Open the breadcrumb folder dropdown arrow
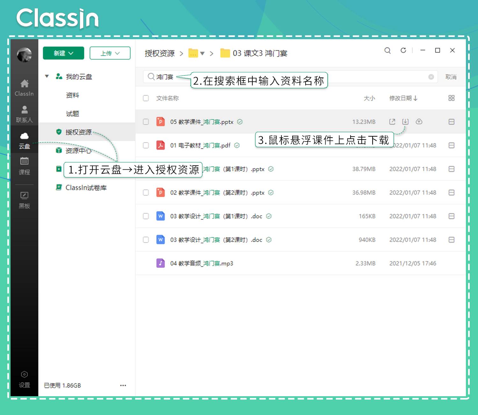 202,54
